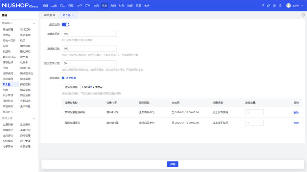This screenshot has width=307, height=172.
Task: Collapse the 应用工具 sidebar section
Action: (34, 118)
